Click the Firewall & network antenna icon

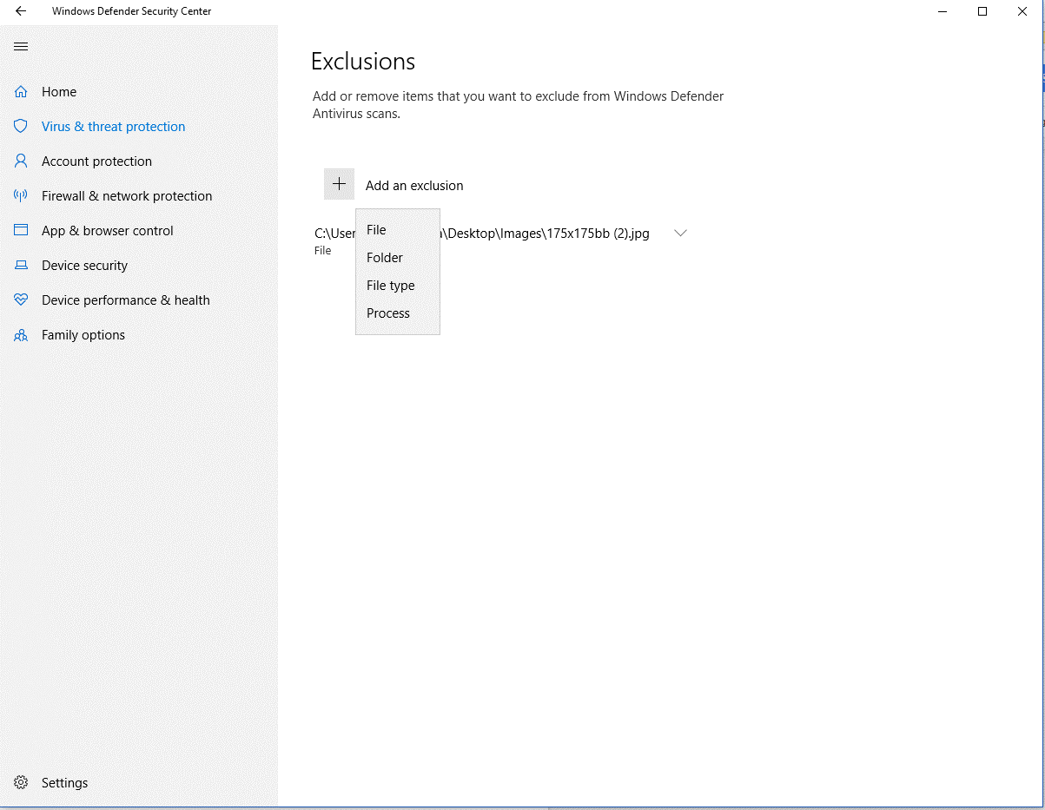(21, 195)
